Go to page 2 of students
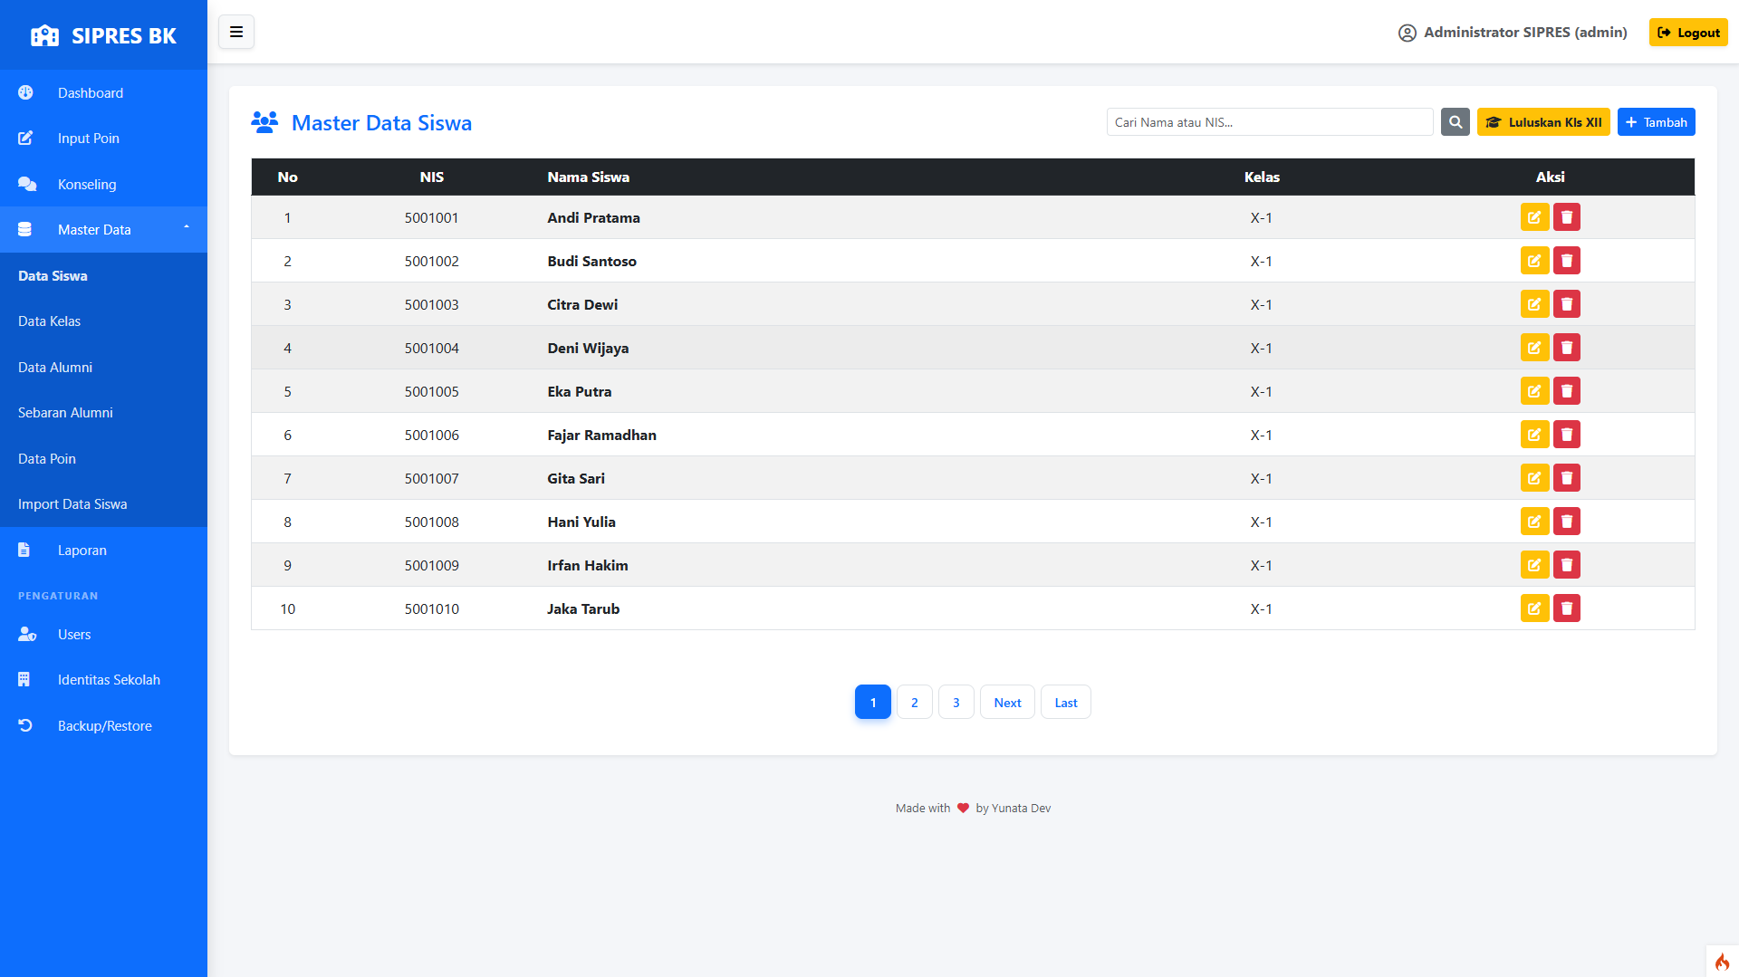 click(914, 703)
